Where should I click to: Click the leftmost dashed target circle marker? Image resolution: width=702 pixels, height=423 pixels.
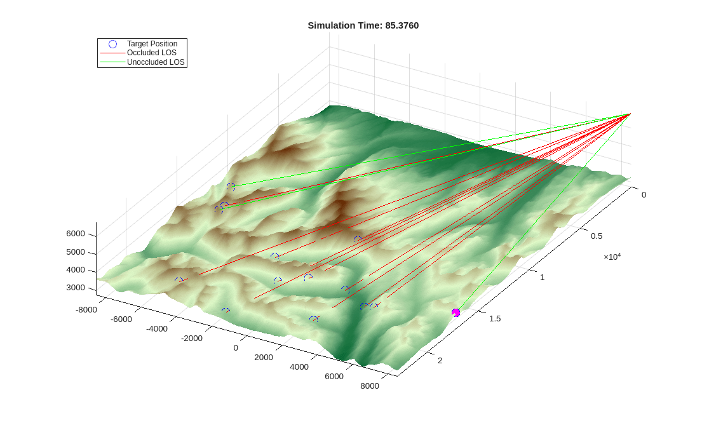click(x=180, y=278)
